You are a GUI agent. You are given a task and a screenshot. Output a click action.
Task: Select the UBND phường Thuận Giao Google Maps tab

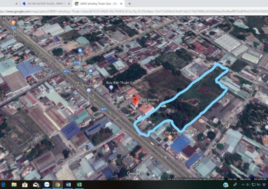(x=99, y=4)
